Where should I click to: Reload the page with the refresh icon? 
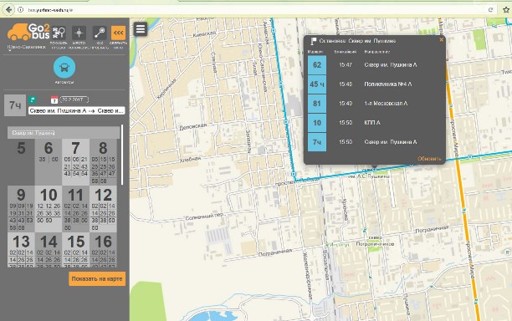[x=490, y=10]
